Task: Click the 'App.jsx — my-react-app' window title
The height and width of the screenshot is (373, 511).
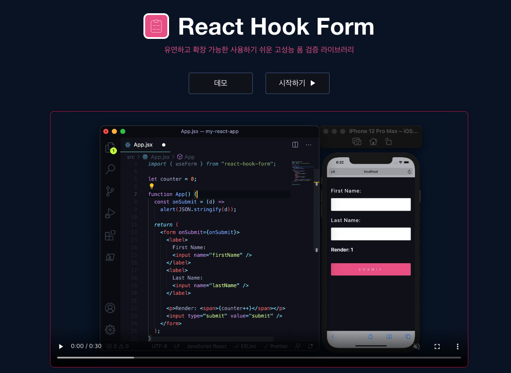Action: point(210,132)
